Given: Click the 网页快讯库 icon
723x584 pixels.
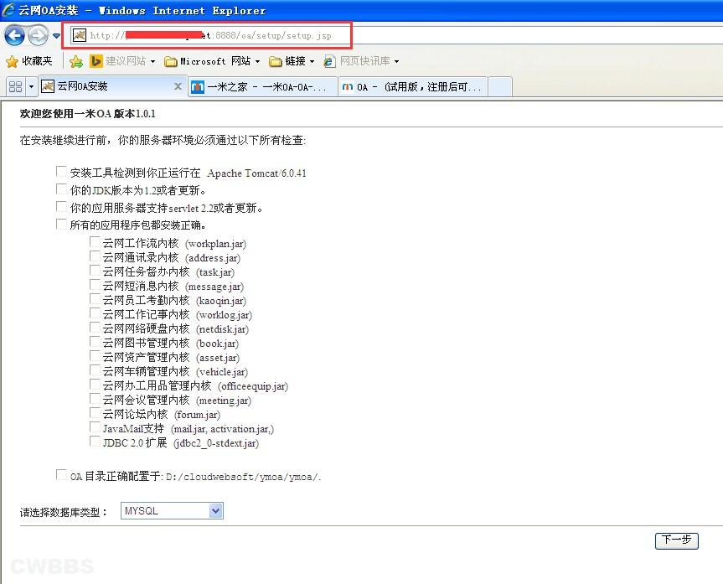Looking at the screenshot, I should pos(329,61).
